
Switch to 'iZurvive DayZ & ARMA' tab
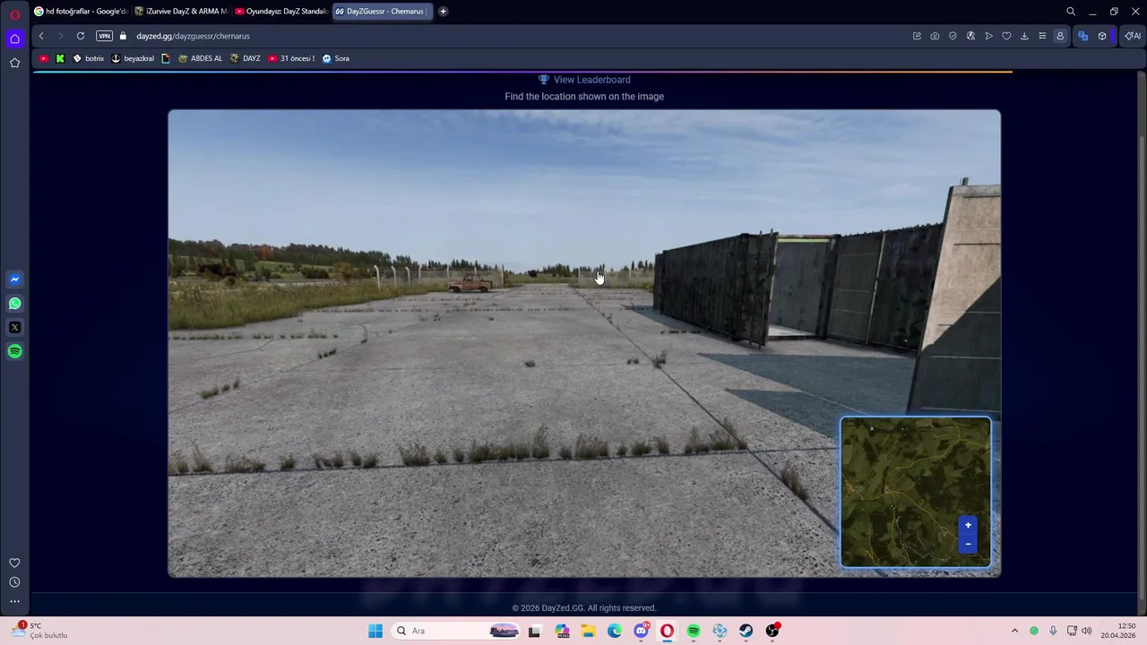coord(181,12)
